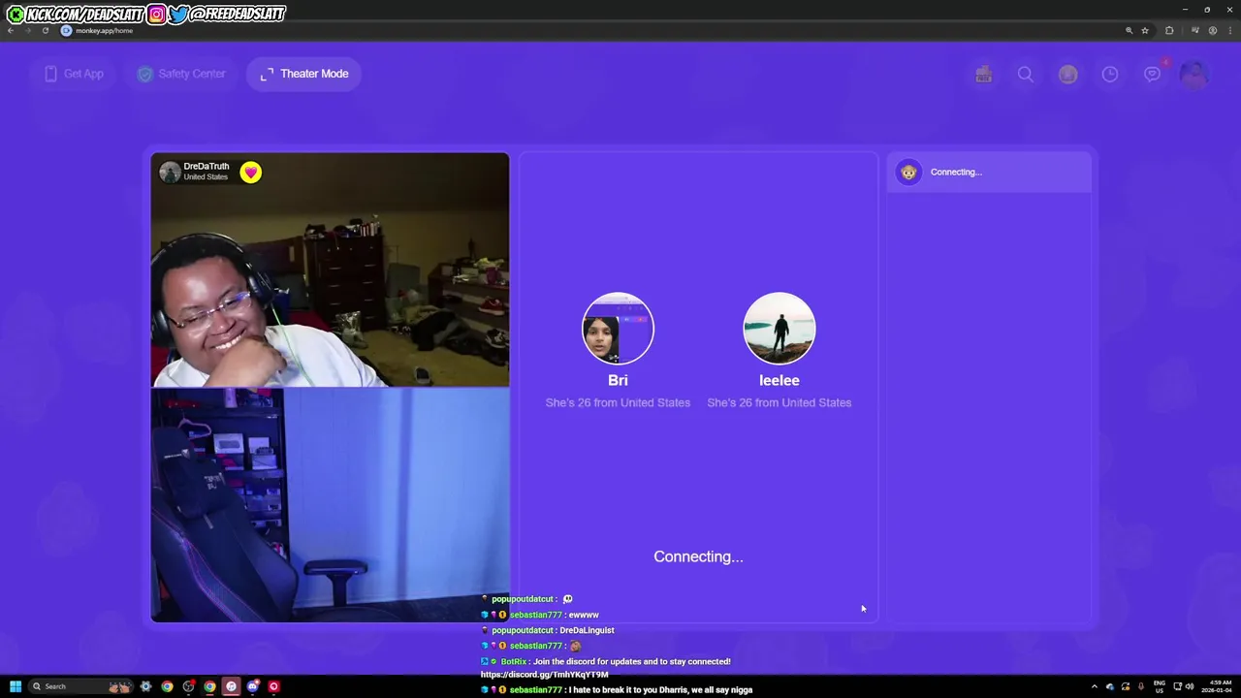The height and width of the screenshot is (698, 1241).
Task: Open the user profile avatar in Monkey header
Action: click(1193, 75)
